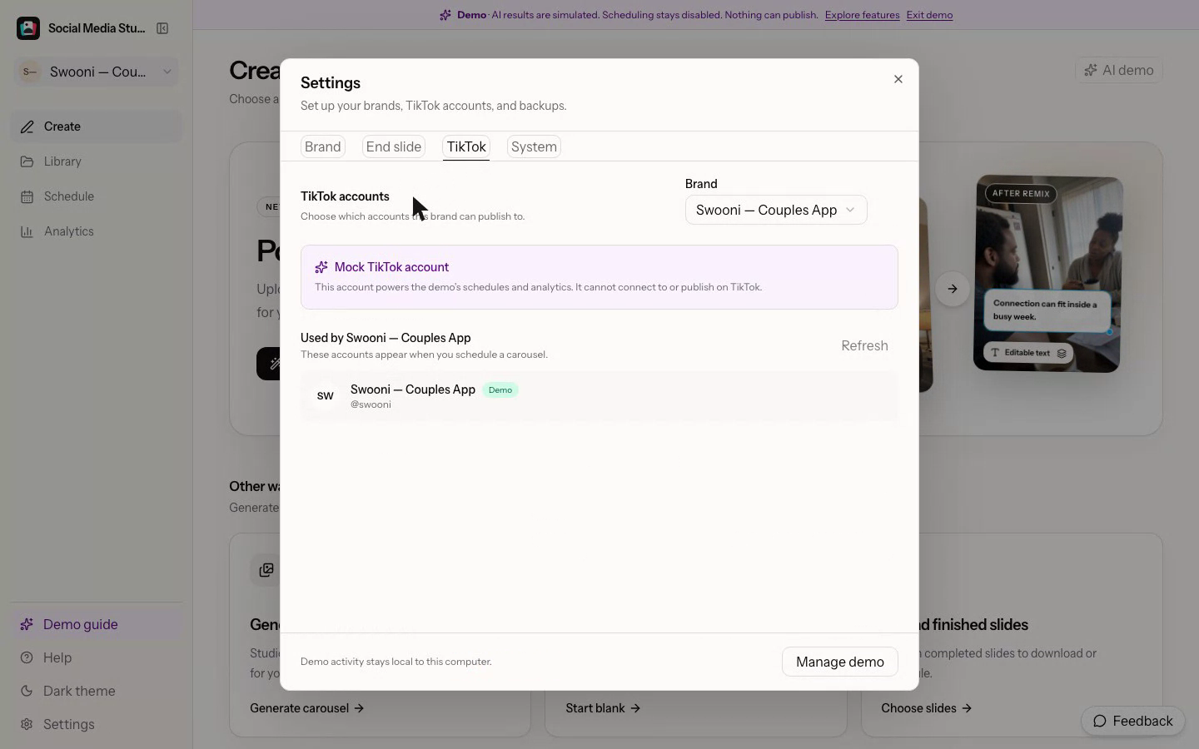Click the Demo guide sparkle icon

(27, 624)
